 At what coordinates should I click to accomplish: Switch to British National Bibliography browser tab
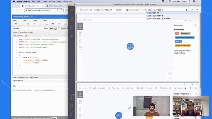click(x=57, y=6)
